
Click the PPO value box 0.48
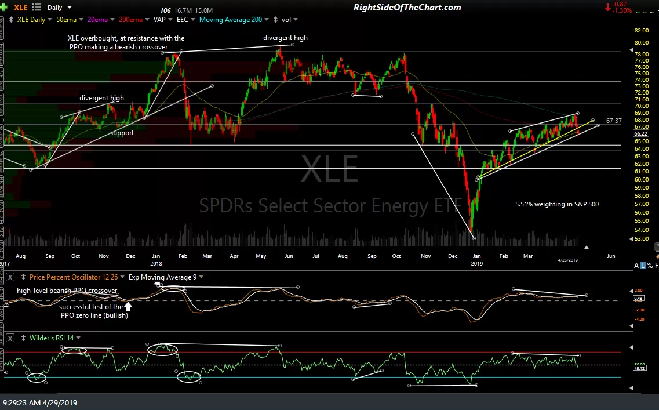(x=638, y=298)
